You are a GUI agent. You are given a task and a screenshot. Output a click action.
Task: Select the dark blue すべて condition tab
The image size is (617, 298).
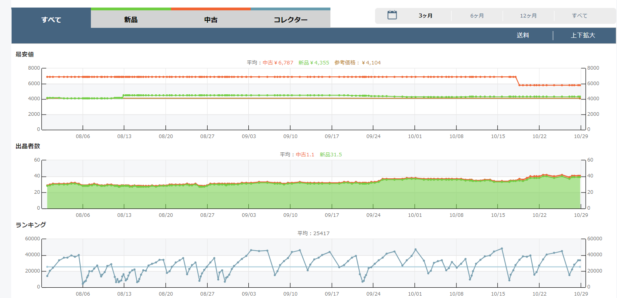[x=51, y=19]
